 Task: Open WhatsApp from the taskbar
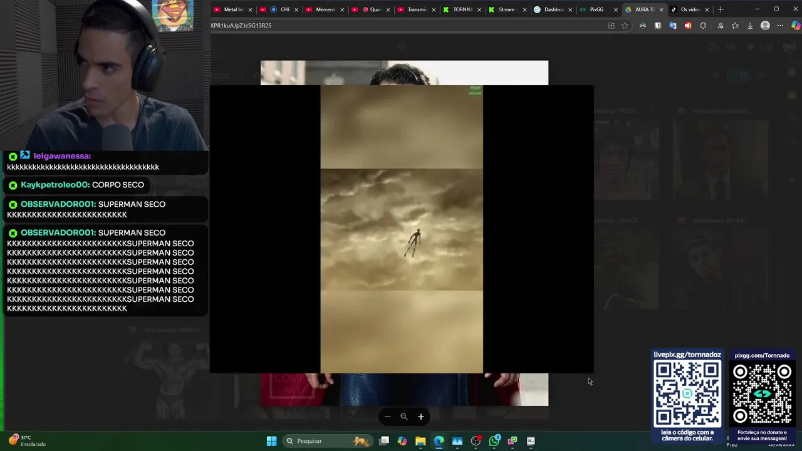tap(494, 441)
